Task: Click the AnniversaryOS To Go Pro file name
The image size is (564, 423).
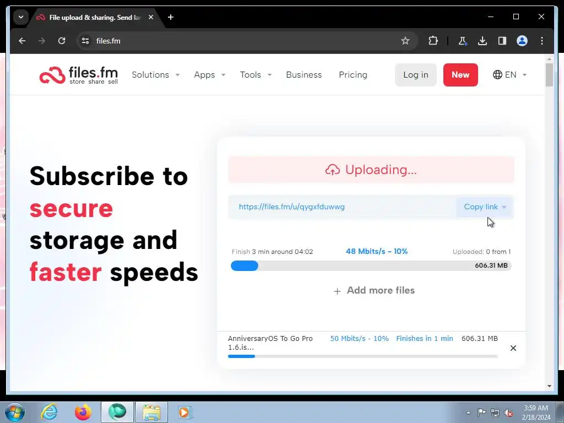Action: tap(270, 343)
